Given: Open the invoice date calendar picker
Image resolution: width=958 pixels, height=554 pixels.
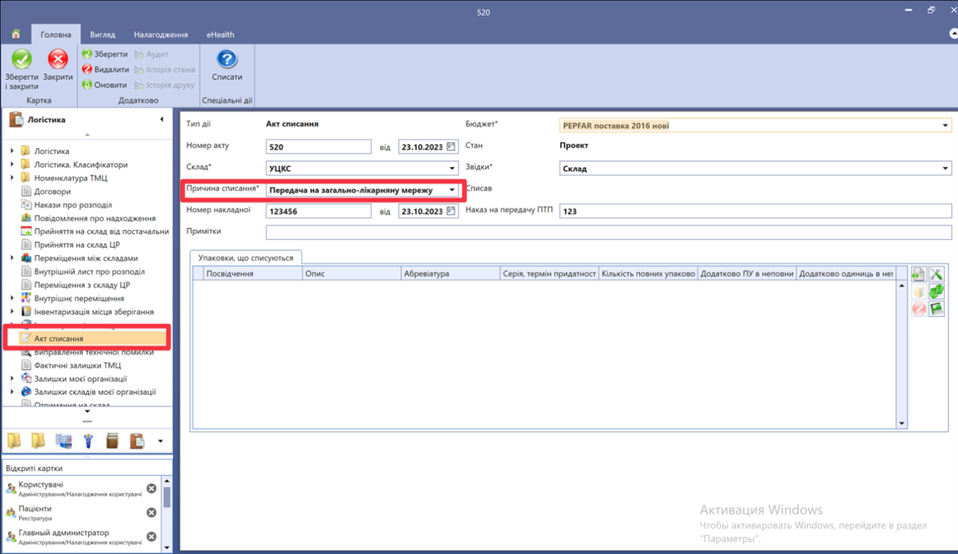Looking at the screenshot, I should click(x=451, y=211).
